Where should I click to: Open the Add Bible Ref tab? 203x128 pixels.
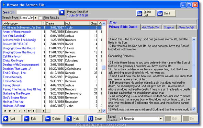(x=150, y=27)
